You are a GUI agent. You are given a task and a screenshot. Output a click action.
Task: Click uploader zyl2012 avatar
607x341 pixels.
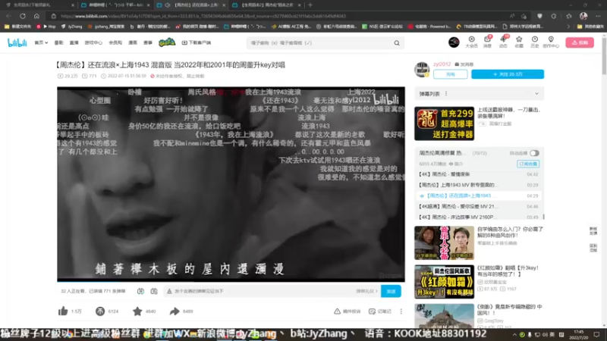click(422, 70)
